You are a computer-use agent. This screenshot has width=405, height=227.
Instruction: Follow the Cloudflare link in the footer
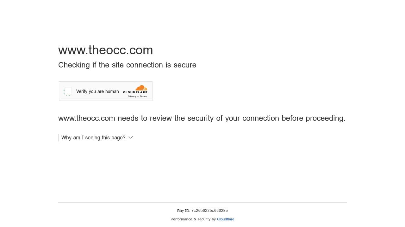tap(226, 219)
